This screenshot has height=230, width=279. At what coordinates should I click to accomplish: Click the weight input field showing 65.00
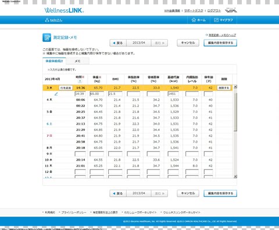[x=96, y=94]
